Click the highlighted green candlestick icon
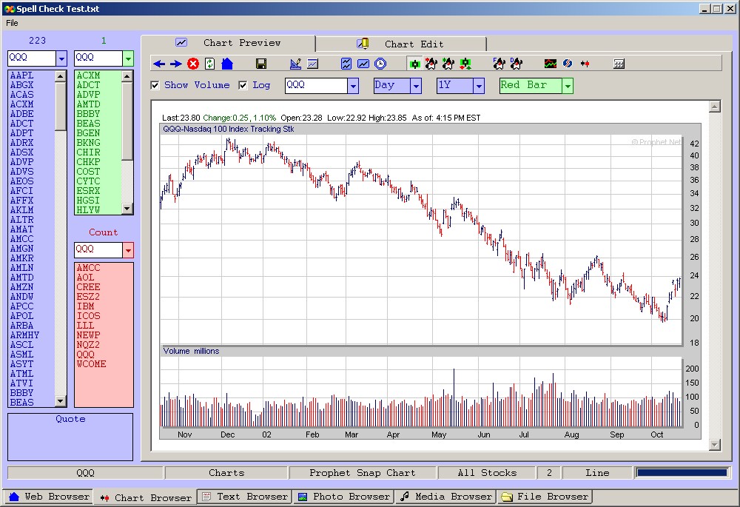 [415, 64]
